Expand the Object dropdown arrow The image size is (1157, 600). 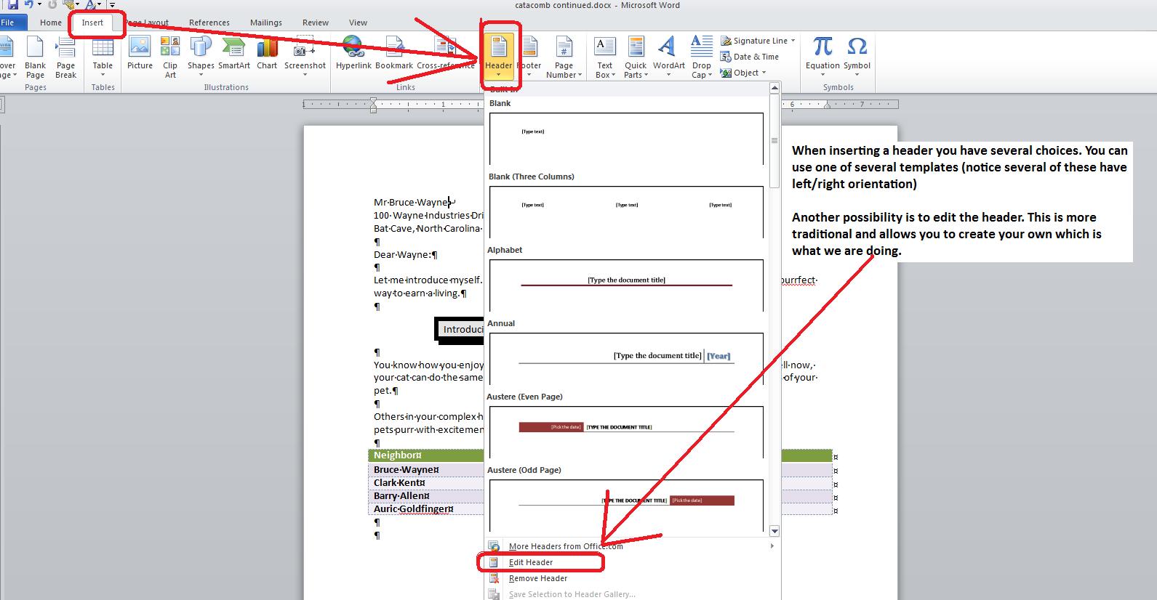(764, 73)
